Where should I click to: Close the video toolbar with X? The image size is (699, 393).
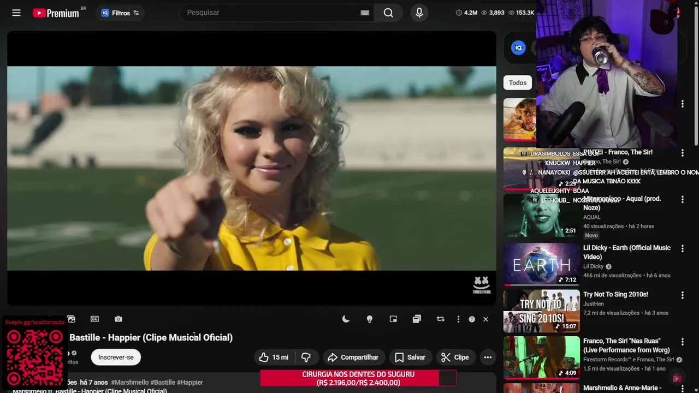485,319
